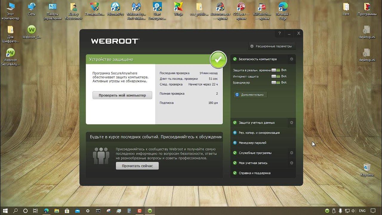
Task: Open the Webroot tray icon
Action: pyautogui.click(x=327, y=211)
